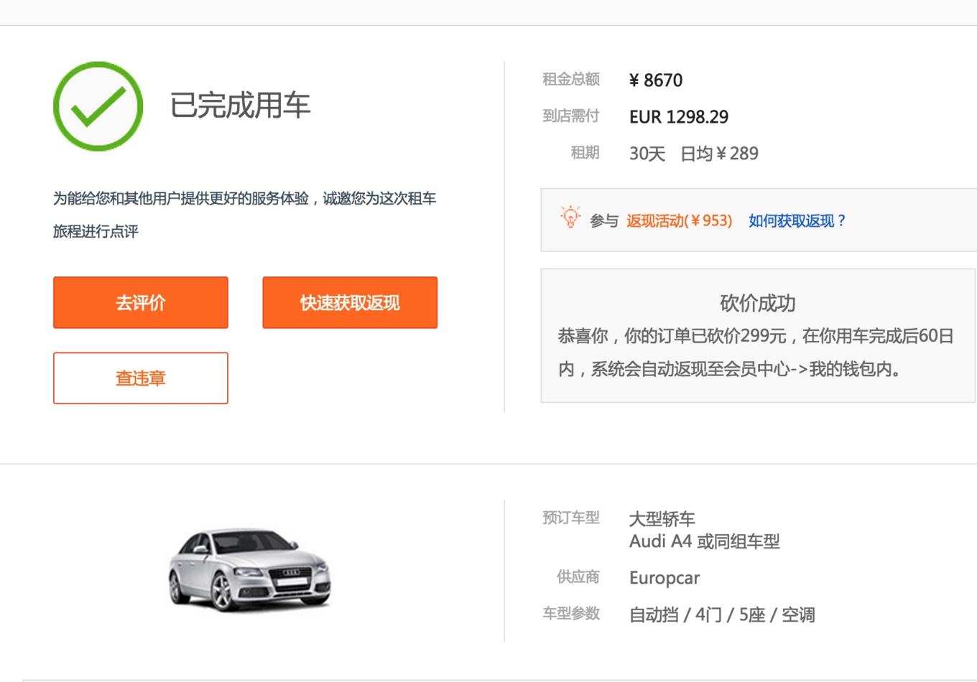
Task: Click the green checkmark completion icon
Action: click(x=98, y=106)
